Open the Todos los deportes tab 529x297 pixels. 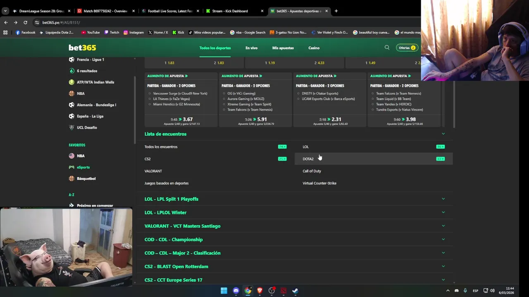(x=215, y=48)
